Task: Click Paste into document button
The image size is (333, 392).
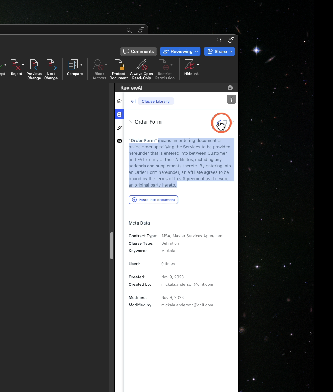Action: click(153, 200)
